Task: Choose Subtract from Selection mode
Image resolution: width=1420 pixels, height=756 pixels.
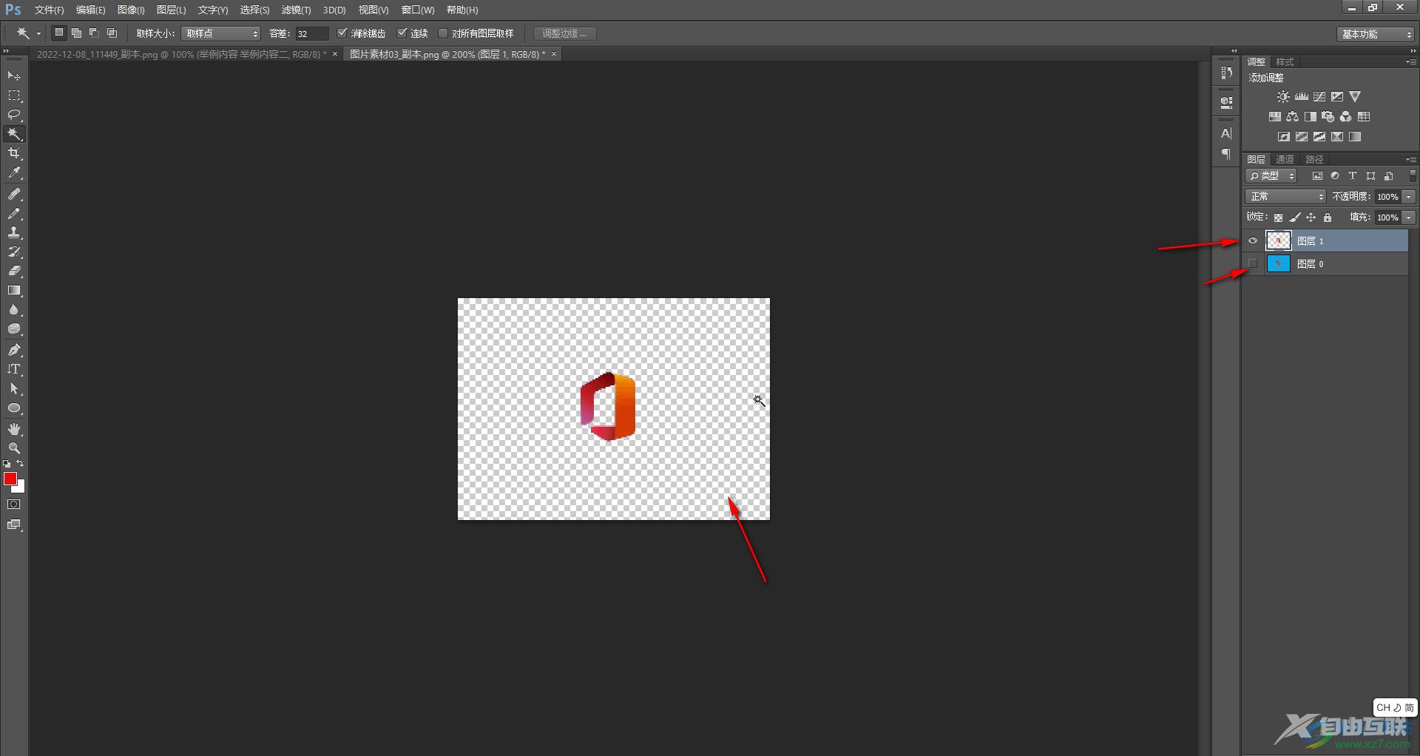Action: point(94,33)
